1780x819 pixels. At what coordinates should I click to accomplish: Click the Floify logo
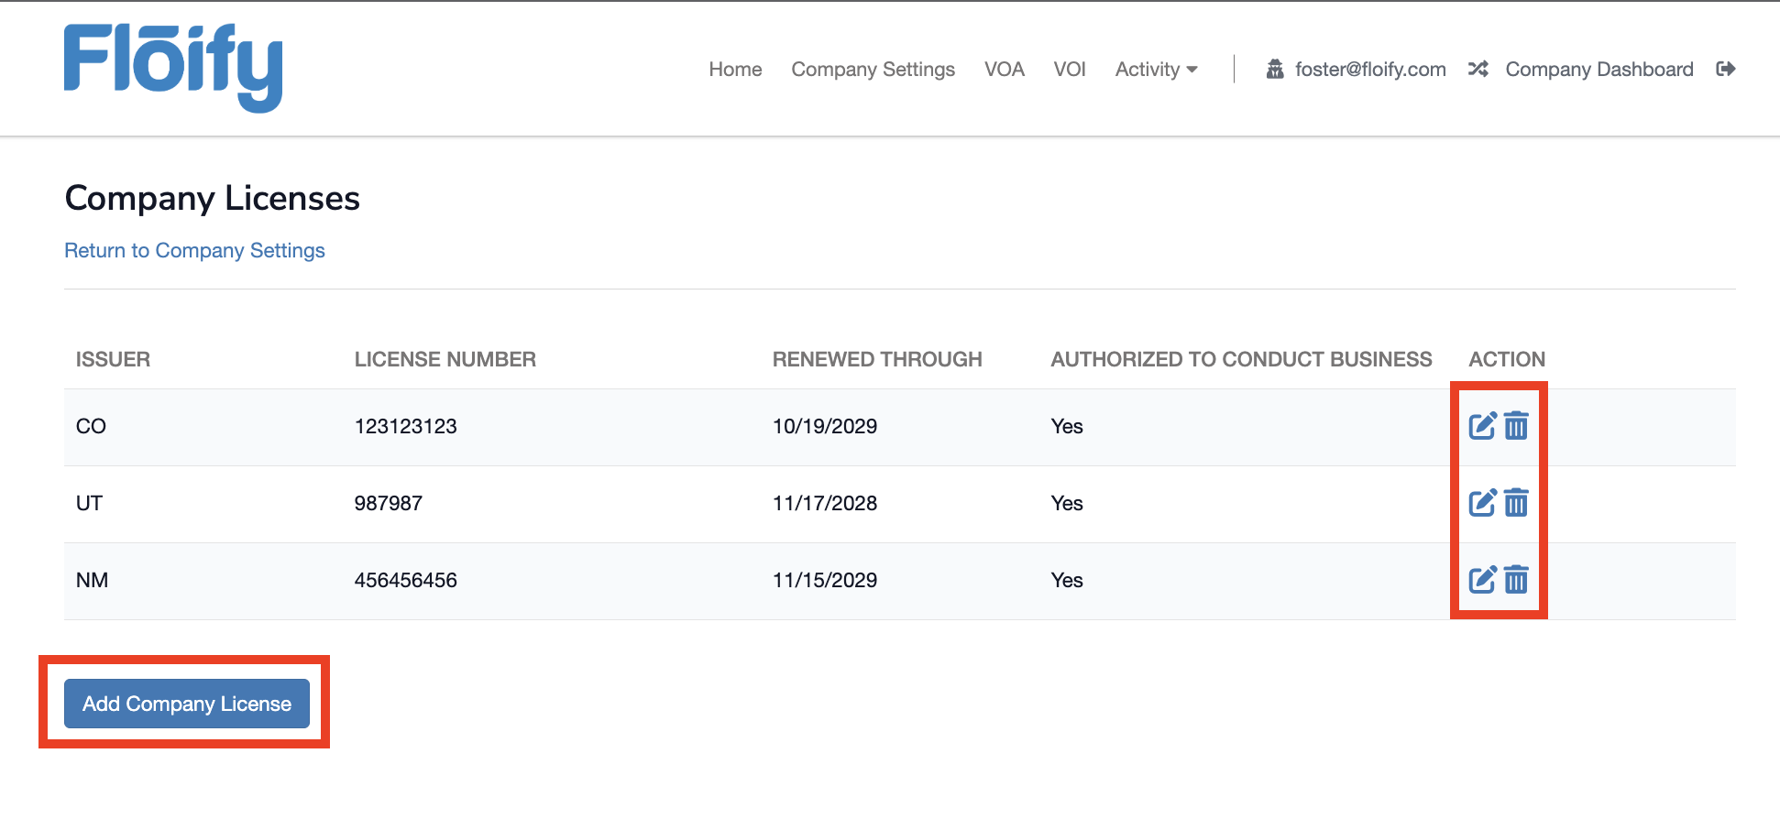[173, 68]
